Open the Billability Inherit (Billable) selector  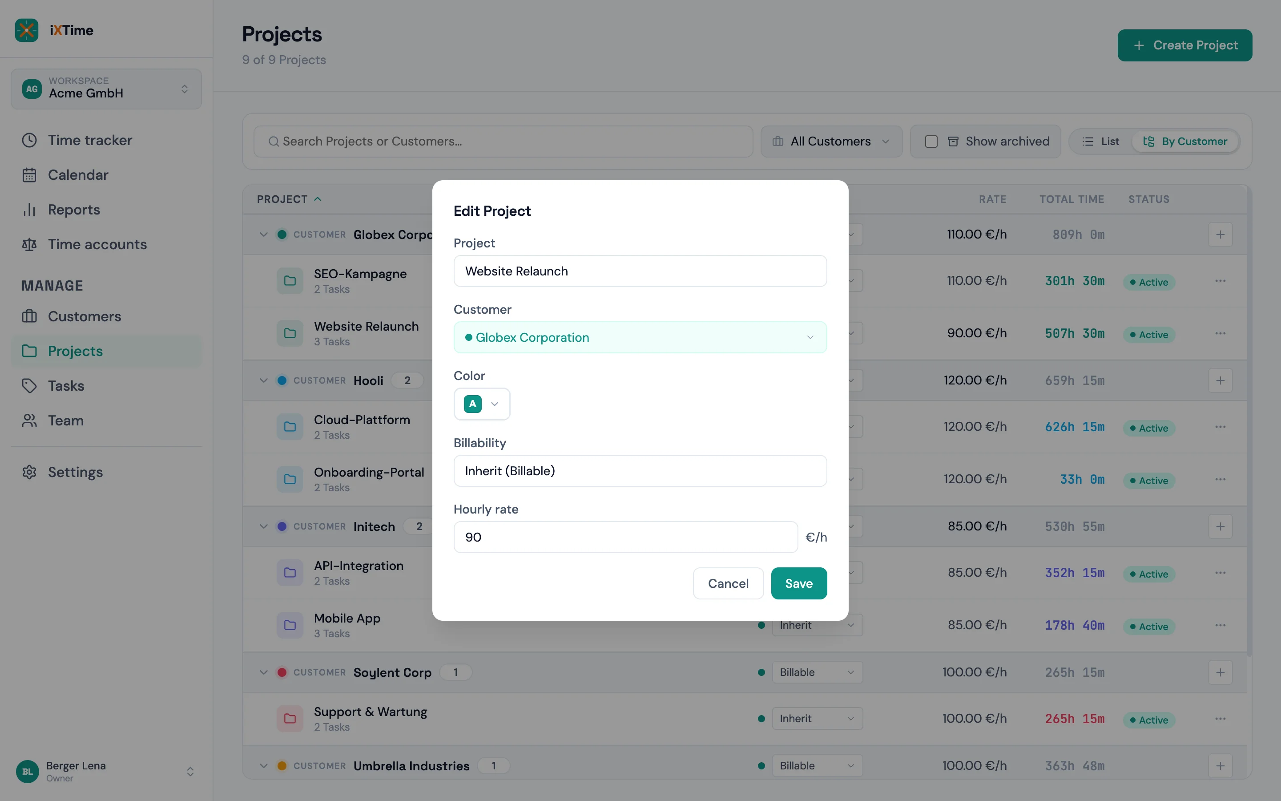click(640, 471)
